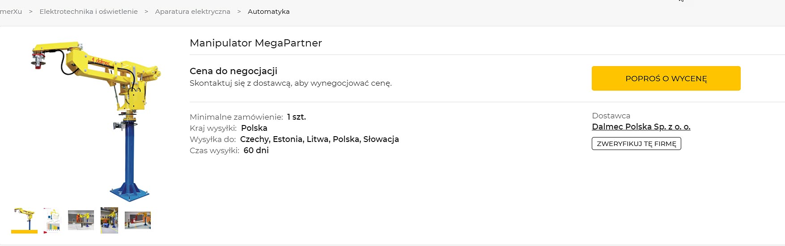The image size is (785, 246).
Task: Click the Minimalne zamówienie 1 szt. value
Action: point(297,117)
